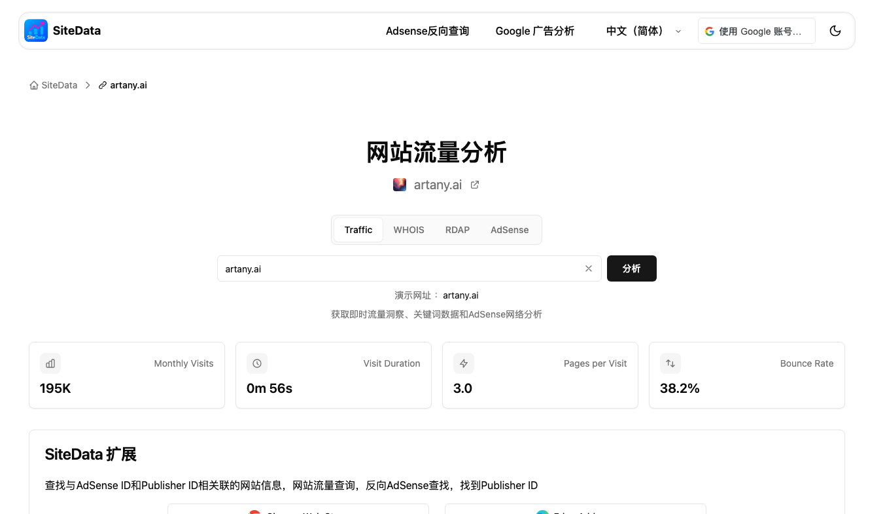Click the Monthly Visits bar chart icon
The height and width of the screenshot is (514, 885).
(50, 363)
